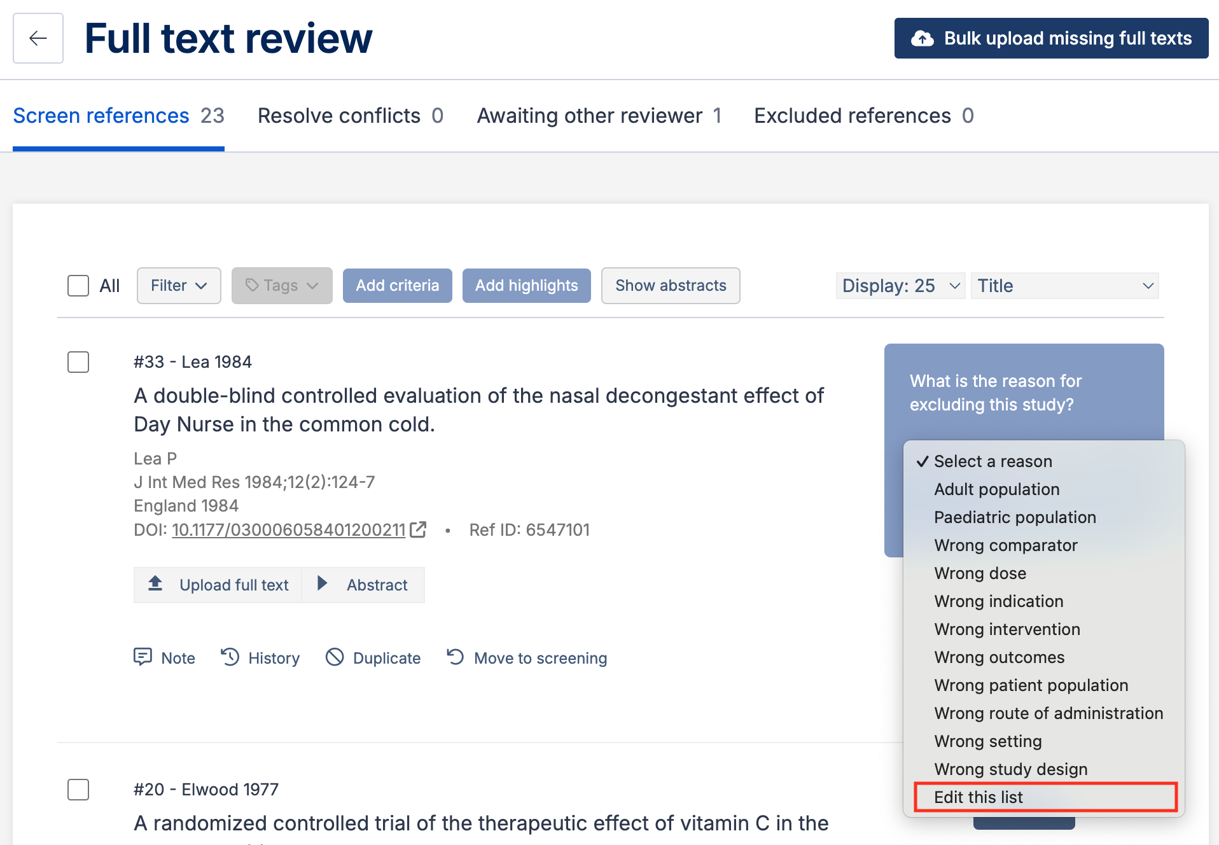Choose 'Select a reason' option
The height and width of the screenshot is (845, 1219).
[x=1044, y=461]
